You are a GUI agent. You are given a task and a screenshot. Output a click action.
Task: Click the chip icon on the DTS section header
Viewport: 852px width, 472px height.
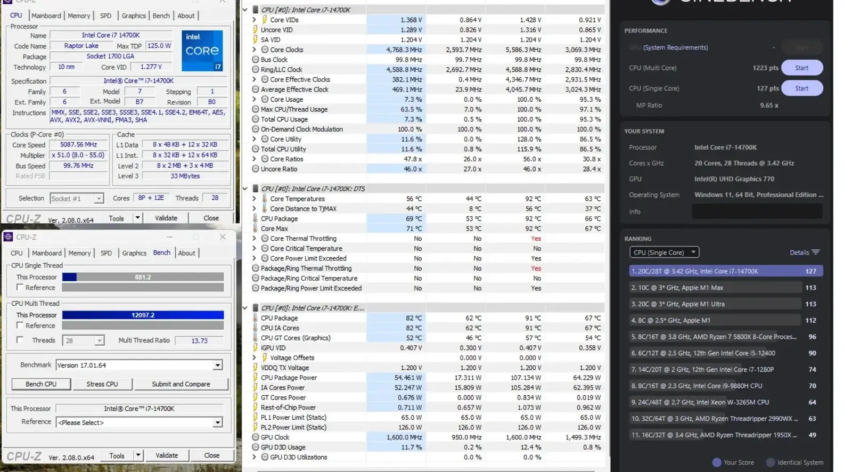pos(255,189)
